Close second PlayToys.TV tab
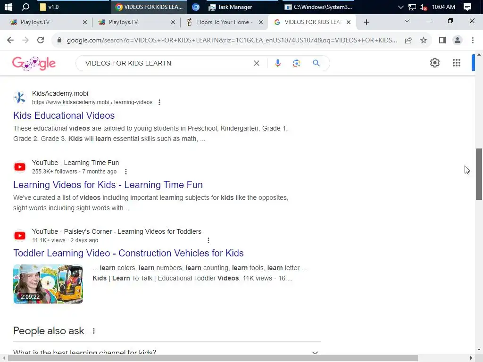Image resolution: width=483 pixels, height=362 pixels. [x=173, y=22]
